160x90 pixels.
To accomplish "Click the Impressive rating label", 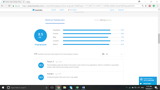I will [x=40, y=44].
